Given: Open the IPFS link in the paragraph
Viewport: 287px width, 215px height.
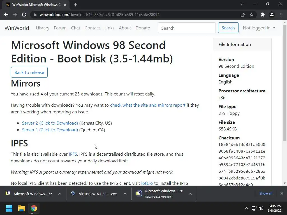Looking at the screenshot, I should tap(73, 154).
